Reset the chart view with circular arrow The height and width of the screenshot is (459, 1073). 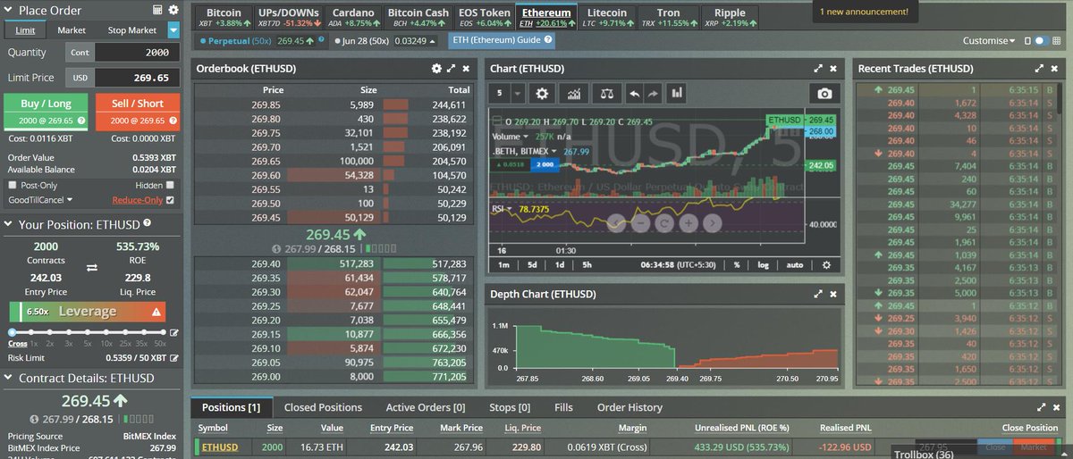664,223
